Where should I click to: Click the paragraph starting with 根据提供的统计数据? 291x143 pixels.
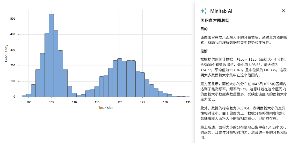point(244,67)
